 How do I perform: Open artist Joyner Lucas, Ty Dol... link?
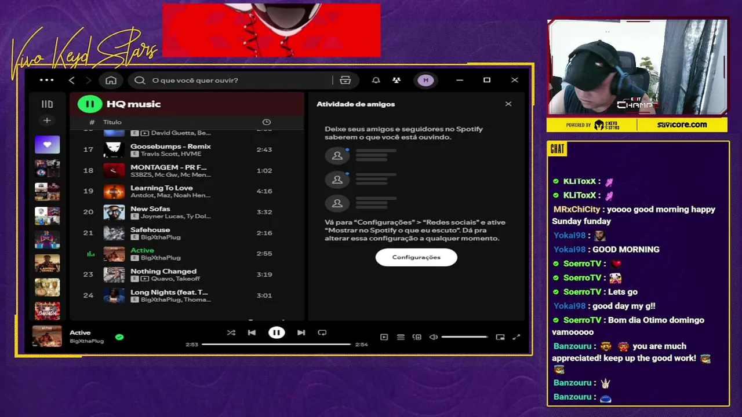coord(176,216)
